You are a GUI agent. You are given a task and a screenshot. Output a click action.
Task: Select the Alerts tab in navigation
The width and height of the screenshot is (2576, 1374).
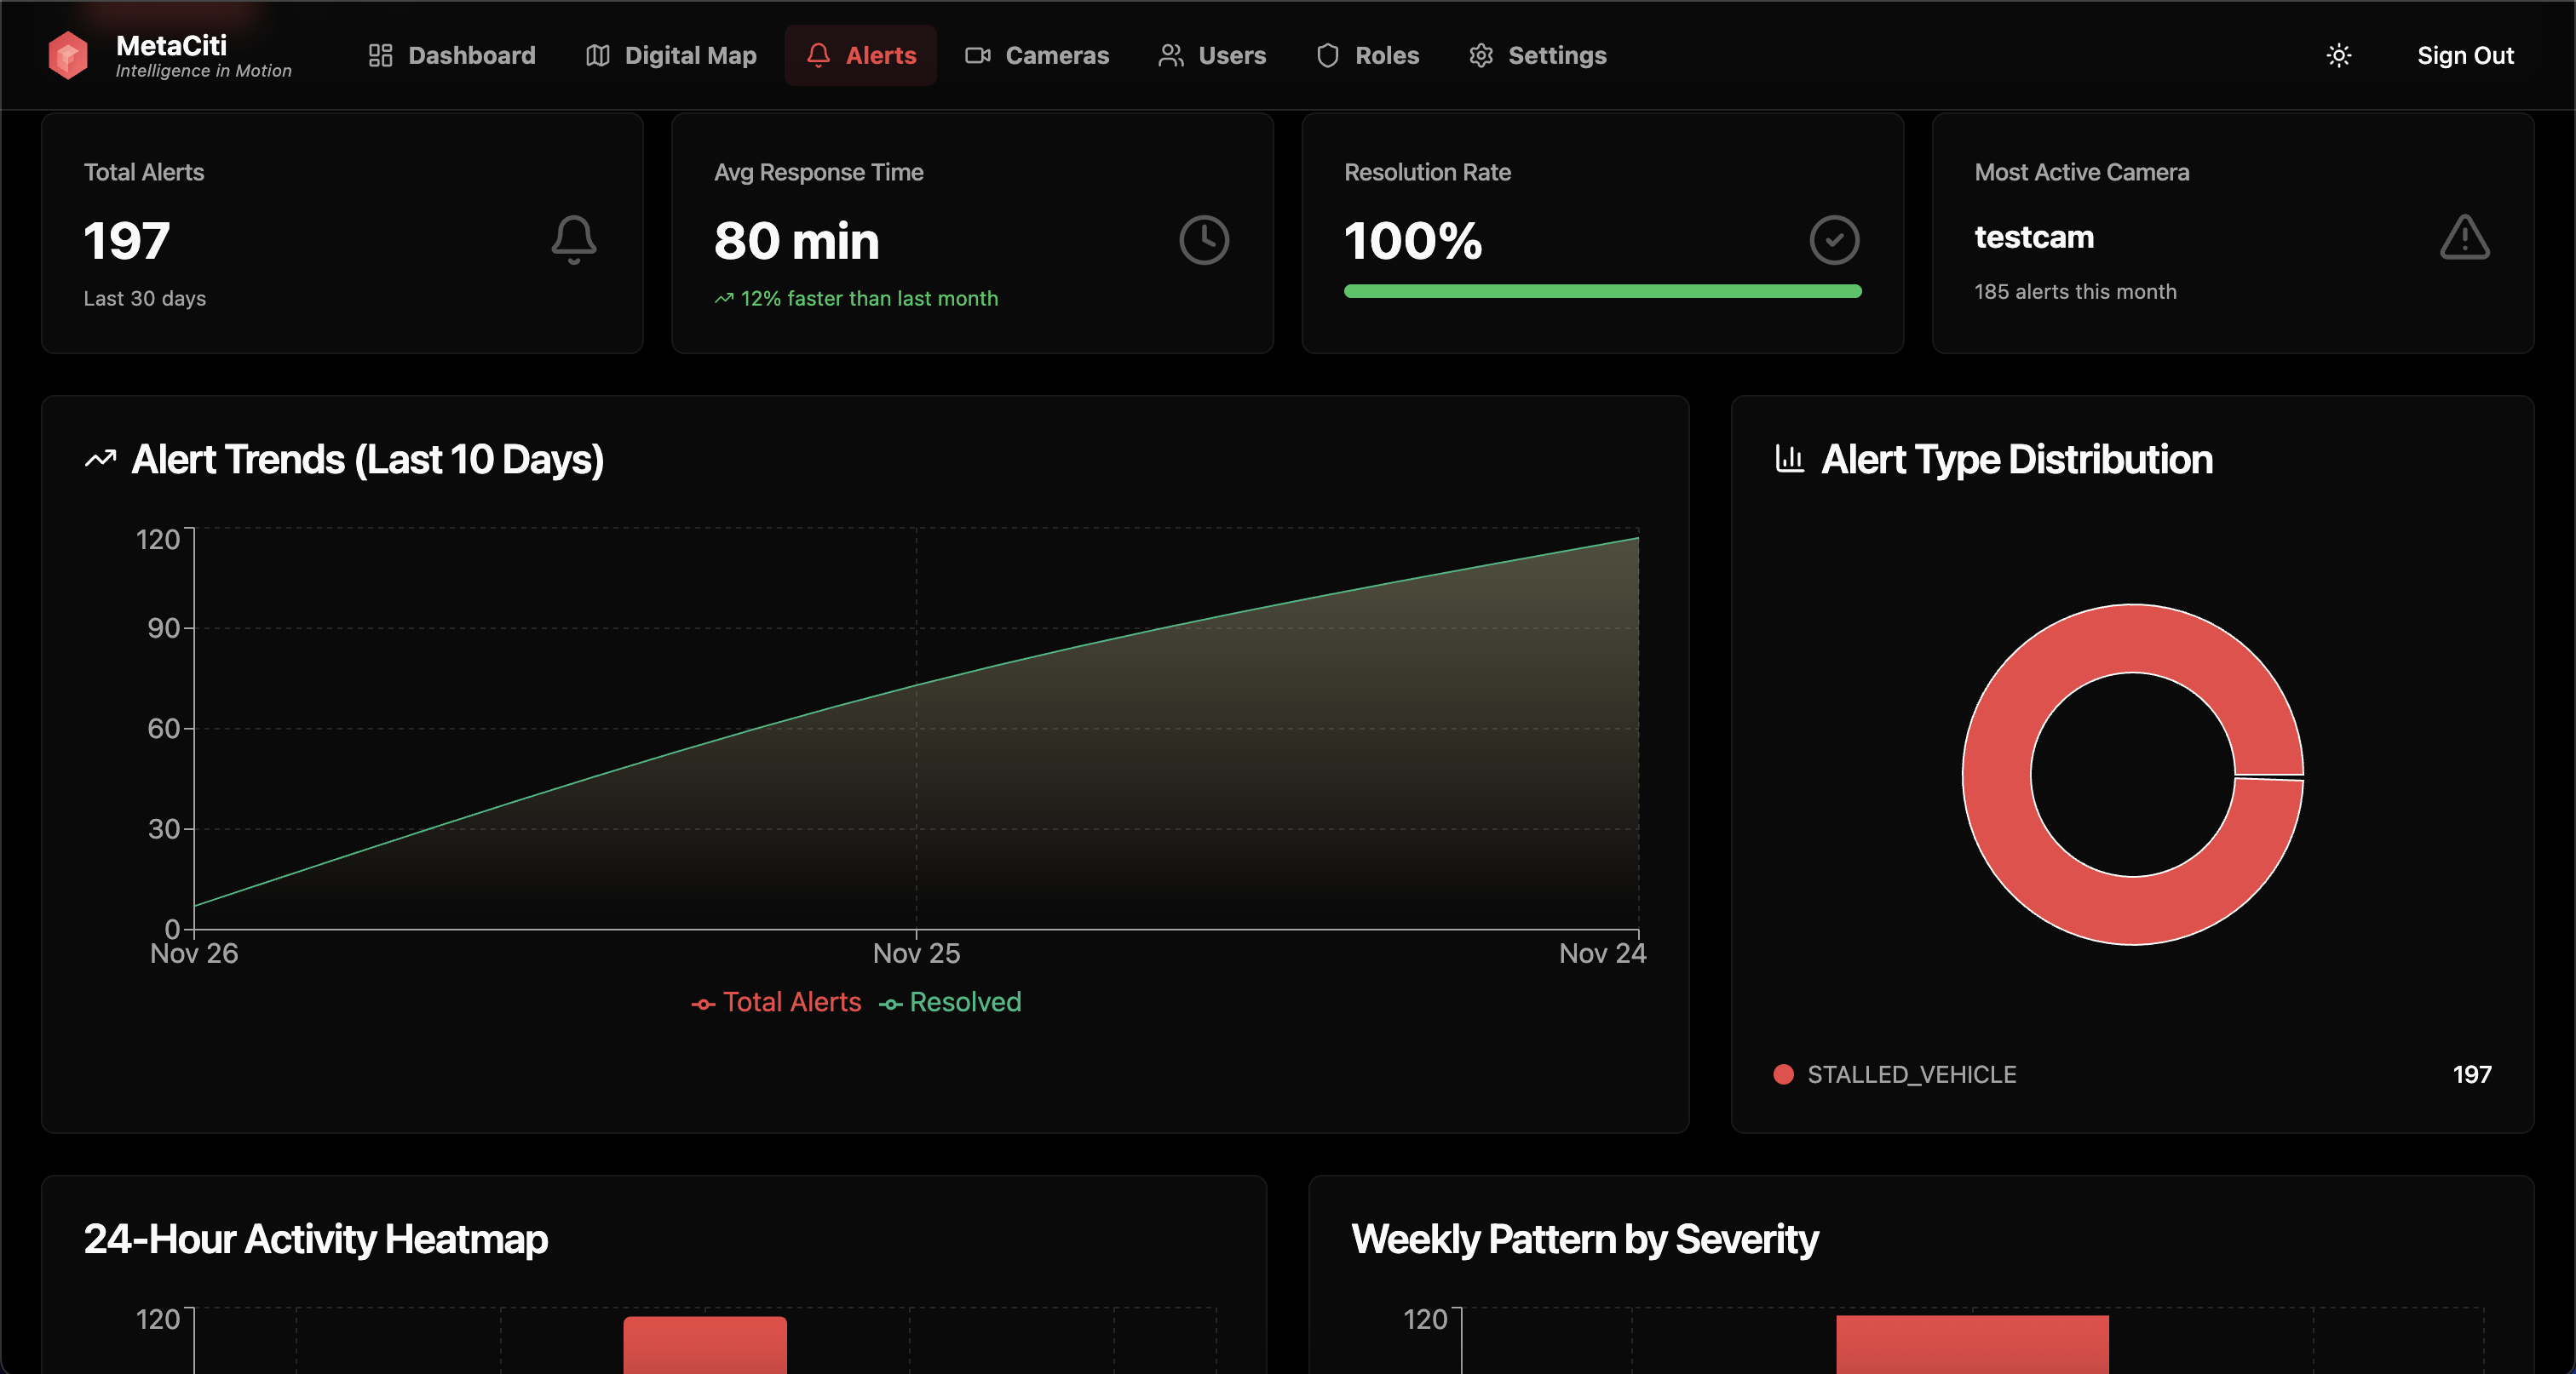861,55
